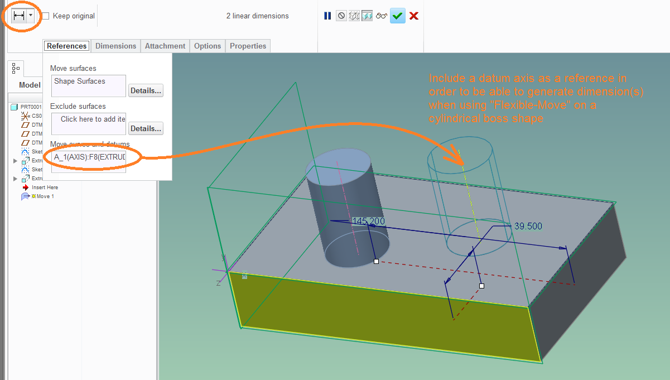This screenshot has height=380, width=670.
Task: Select the No Preview circle-slash icon
Action: point(341,16)
